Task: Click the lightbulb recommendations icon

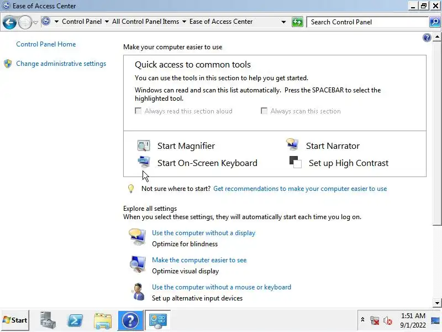Action: pyautogui.click(x=131, y=189)
